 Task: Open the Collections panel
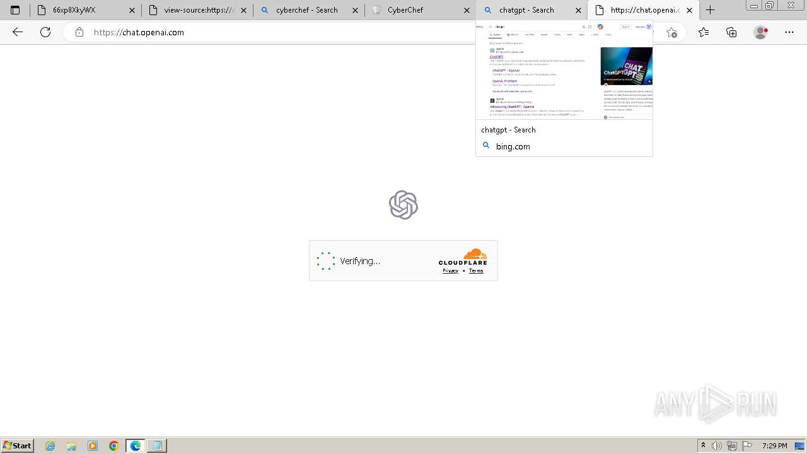point(731,32)
